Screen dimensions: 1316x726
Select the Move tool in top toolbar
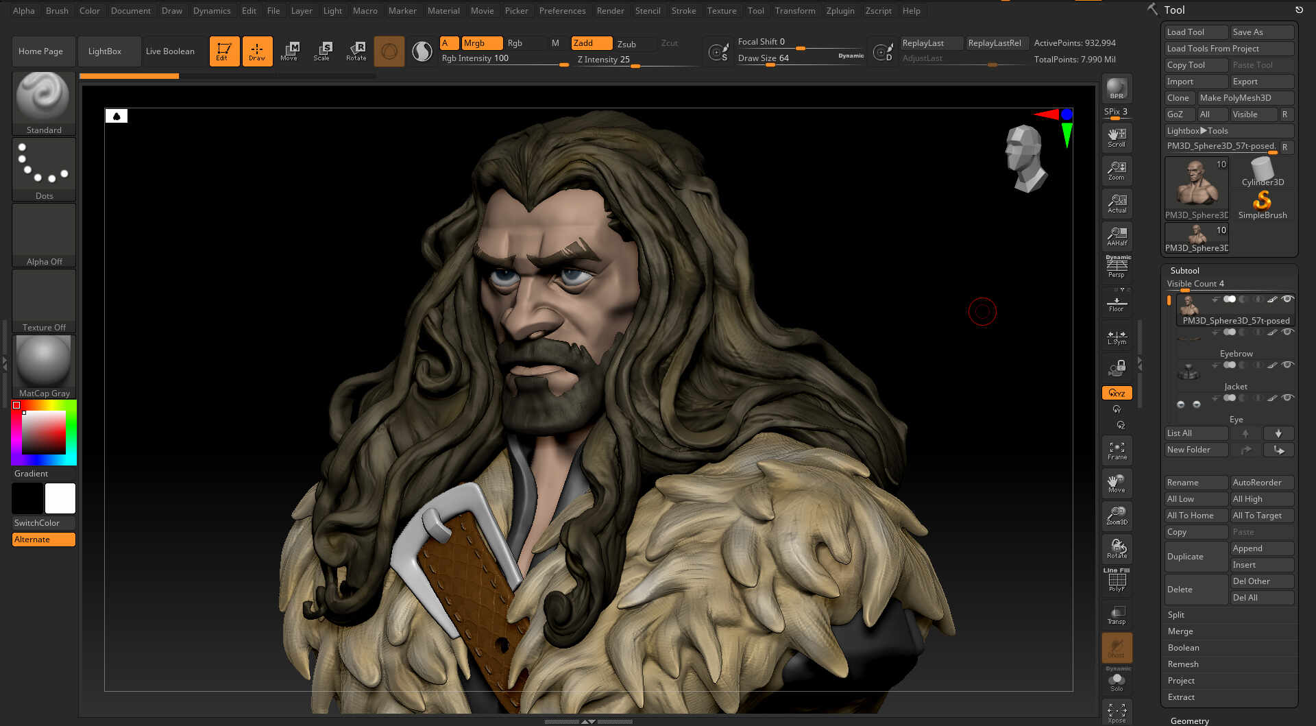click(x=289, y=51)
